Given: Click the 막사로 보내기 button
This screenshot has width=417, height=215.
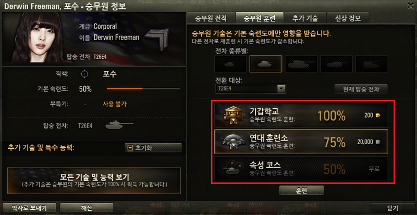Looking at the screenshot, I should click(x=30, y=208).
